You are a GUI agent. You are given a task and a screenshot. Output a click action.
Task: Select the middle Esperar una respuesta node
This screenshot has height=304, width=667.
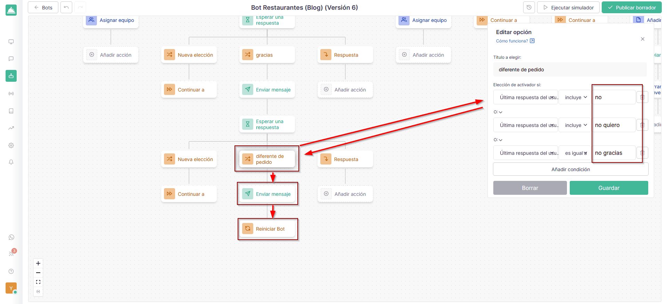267,125
